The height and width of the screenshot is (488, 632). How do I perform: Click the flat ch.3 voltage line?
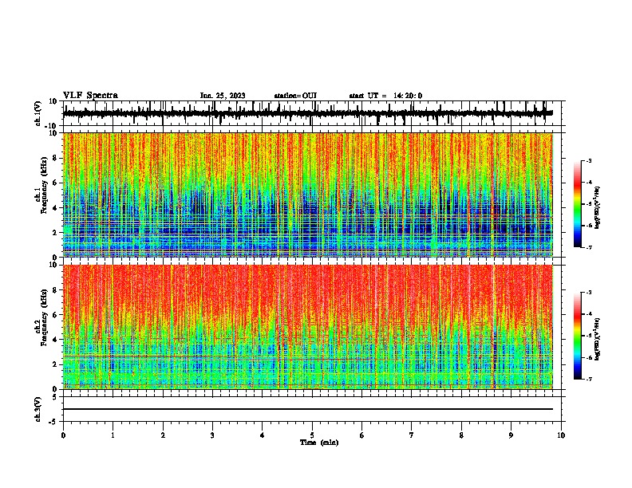308,409
